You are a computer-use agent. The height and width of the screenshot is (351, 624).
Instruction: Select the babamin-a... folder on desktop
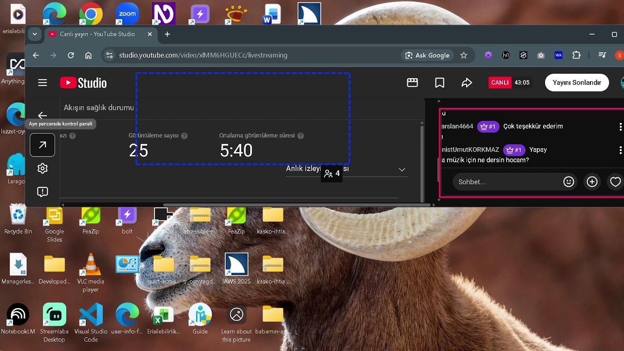pos(273,319)
